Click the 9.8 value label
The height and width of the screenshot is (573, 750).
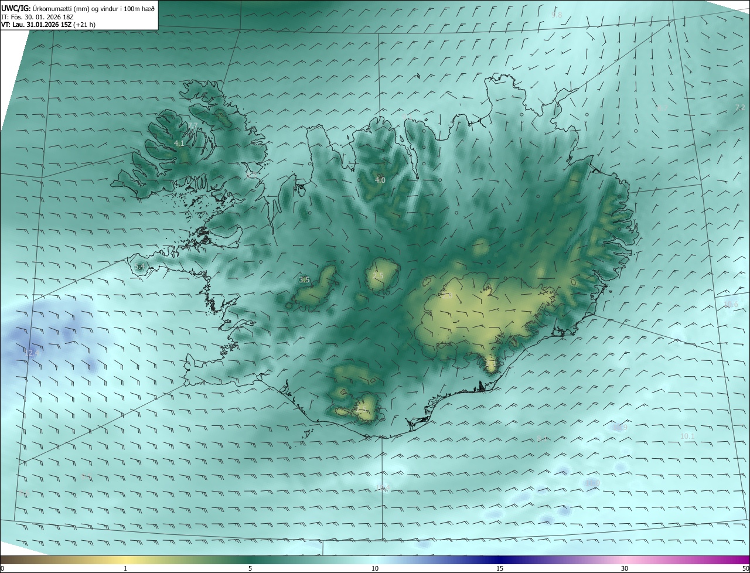point(557,14)
